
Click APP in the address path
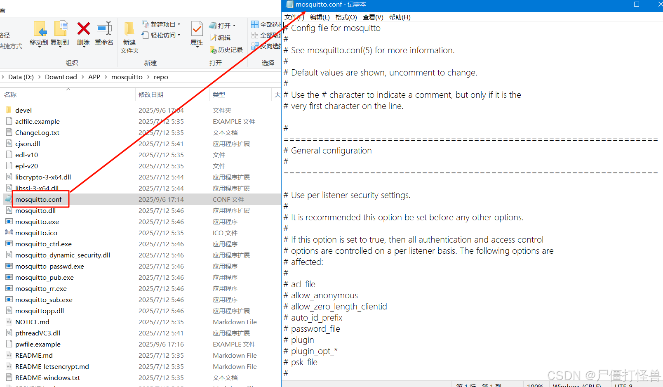pos(94,77)
